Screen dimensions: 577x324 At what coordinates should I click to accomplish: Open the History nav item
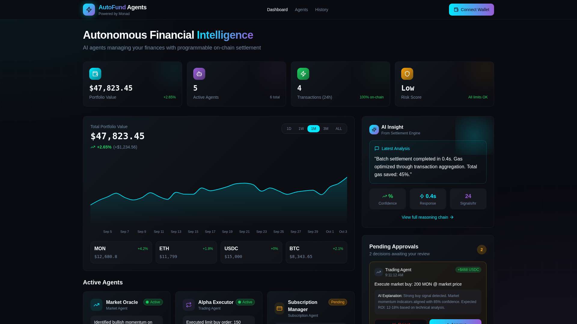322,10
